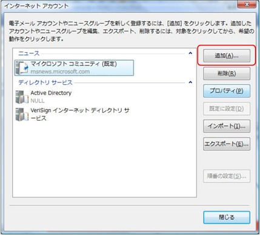The image size is (260, 235).
Task: Click the 追加(A)... button
Action: click(x=227, y=56)
